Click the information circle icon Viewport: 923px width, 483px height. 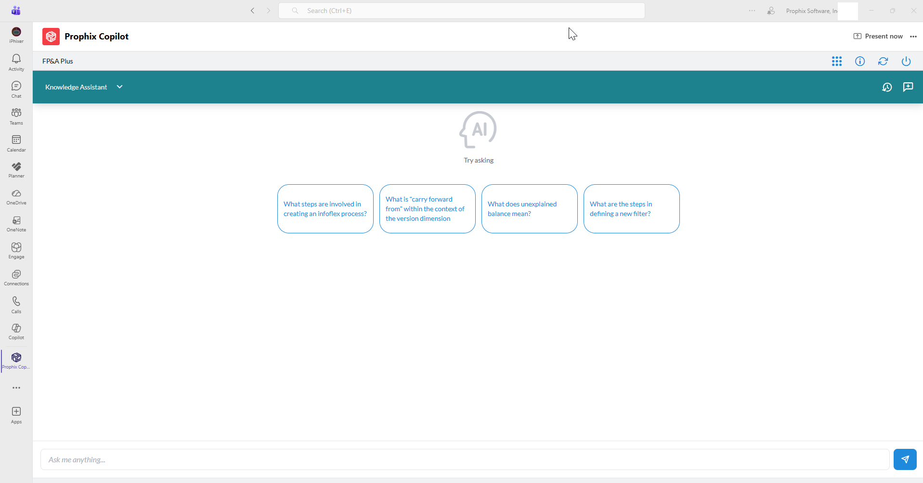coord(859,61)
